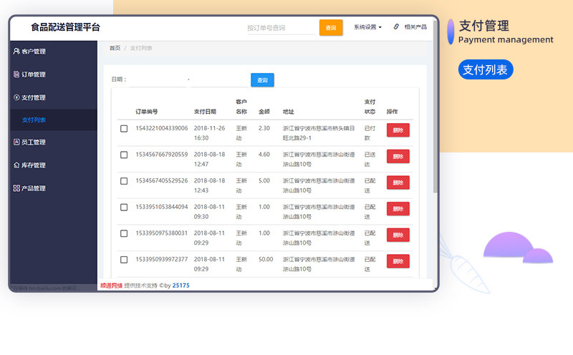Click the link icon beside 相关产品
This screenshot has width=573, height=355.
click(x=396, y=26)
